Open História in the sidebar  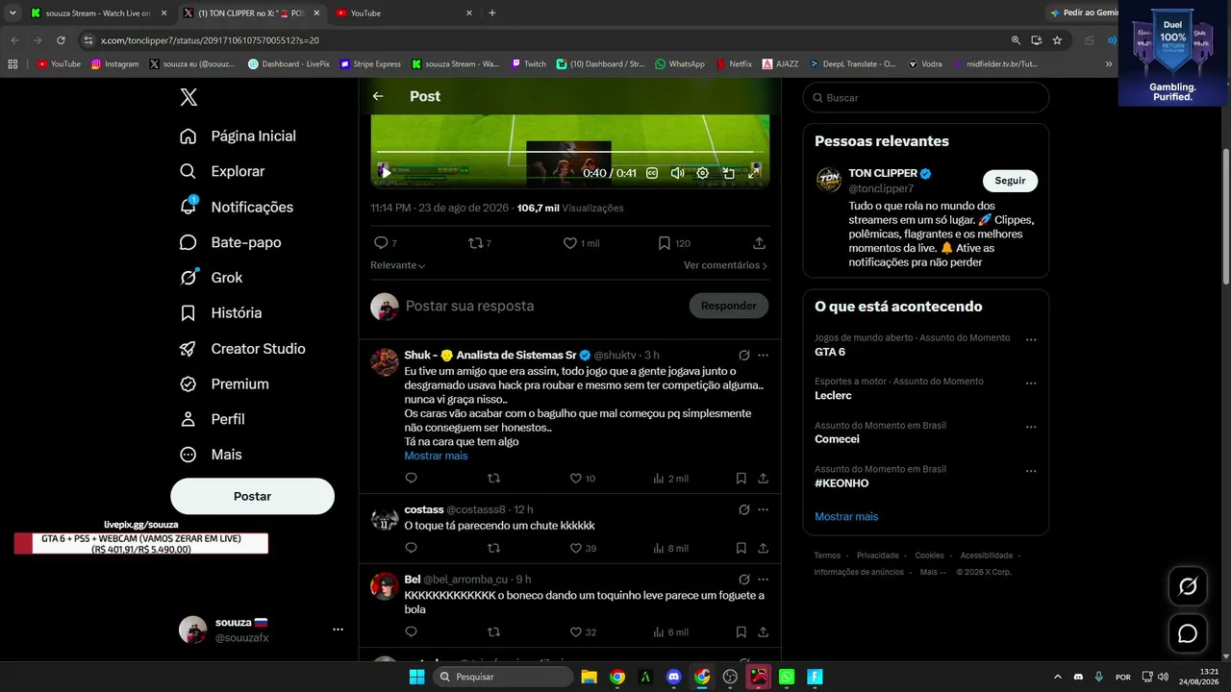[220, 313]
